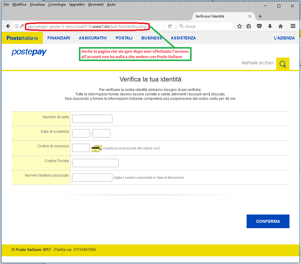Image resolution: width=301 pixels, height=264 pixels.
Task: Close the browser window
Action: 292,6
